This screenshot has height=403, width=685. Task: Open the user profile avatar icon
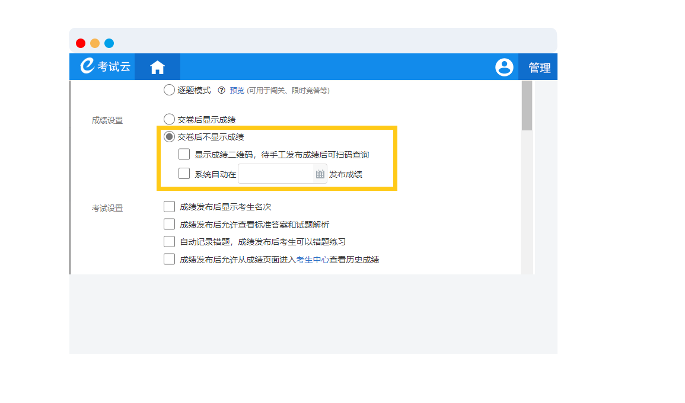click(x=504, y=68)
